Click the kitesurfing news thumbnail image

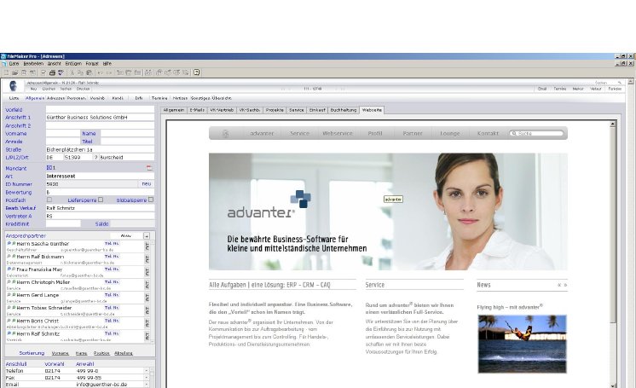coord(522,344)
